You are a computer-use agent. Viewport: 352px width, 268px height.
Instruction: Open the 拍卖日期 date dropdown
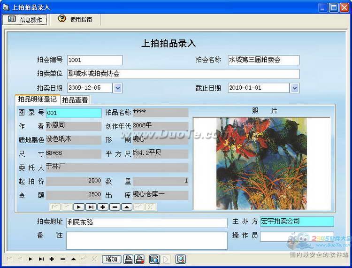[118, 88]
